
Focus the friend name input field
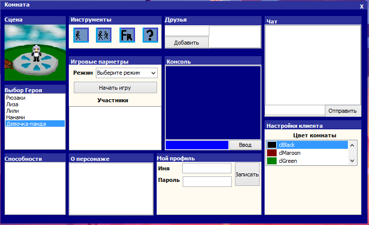[187, 31]
